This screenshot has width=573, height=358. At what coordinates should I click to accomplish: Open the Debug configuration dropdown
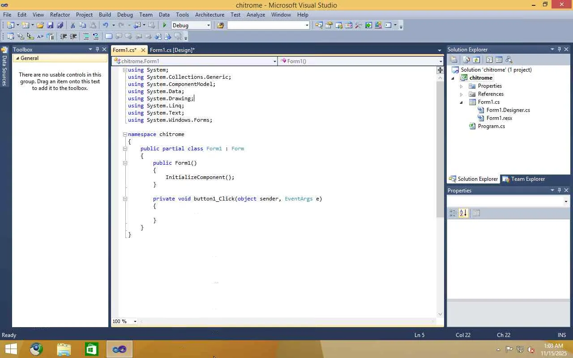(208, 25)
